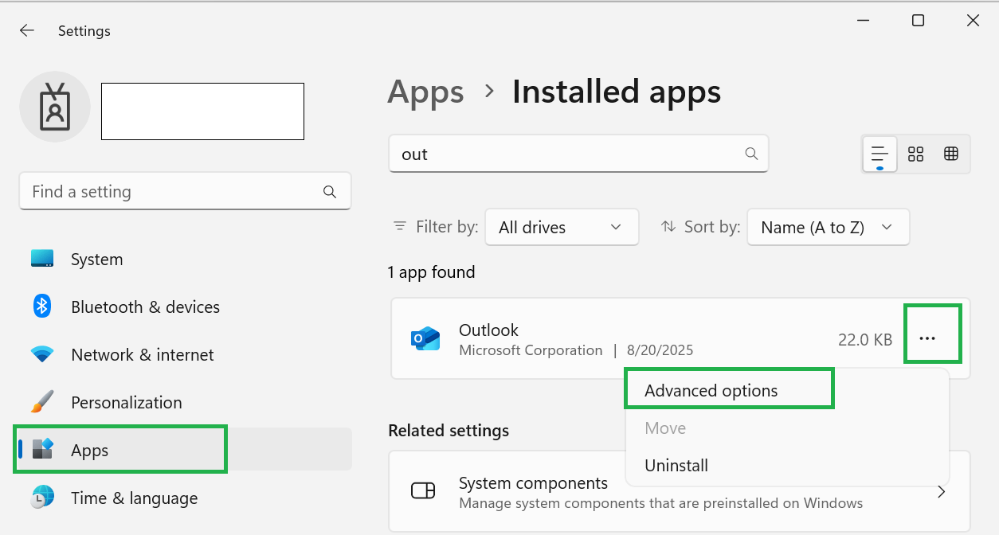Click the '22.0 KB' size value

click(865, 339)
